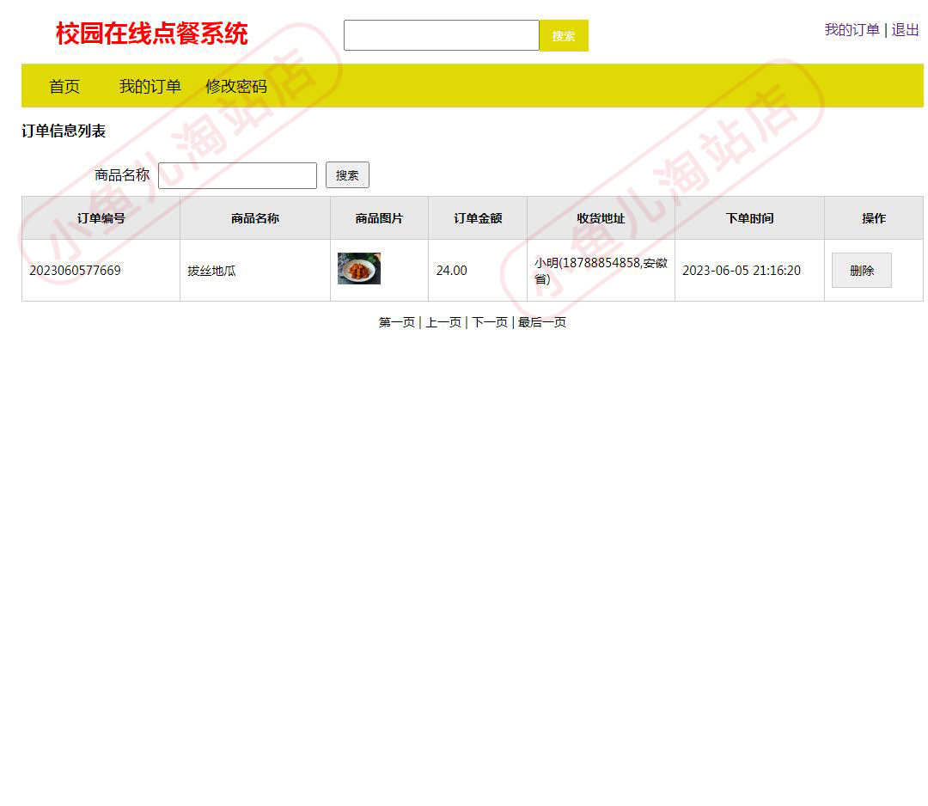Open 修改密码 in navigation bar
This screenshot has height=806, width=928.
click(x=236, y=87)
